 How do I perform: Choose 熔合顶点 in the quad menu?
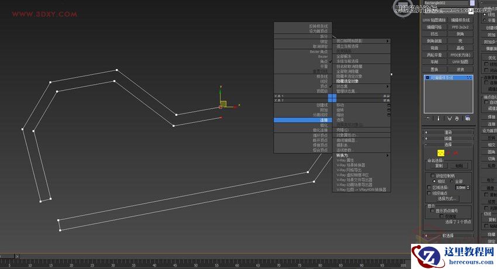point(319,150)
